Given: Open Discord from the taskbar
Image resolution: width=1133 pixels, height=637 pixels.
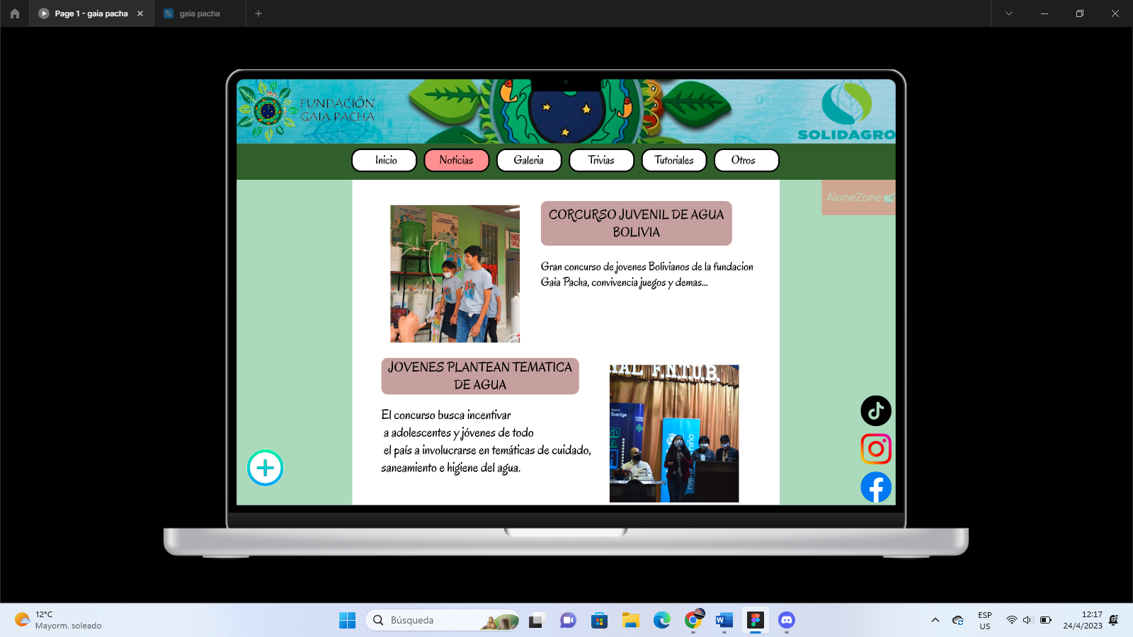Looking at the screenshot, I should click(786, 621).
